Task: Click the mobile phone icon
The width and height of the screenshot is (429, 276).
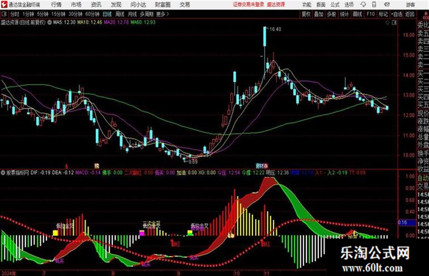Action: click(374, 5)
